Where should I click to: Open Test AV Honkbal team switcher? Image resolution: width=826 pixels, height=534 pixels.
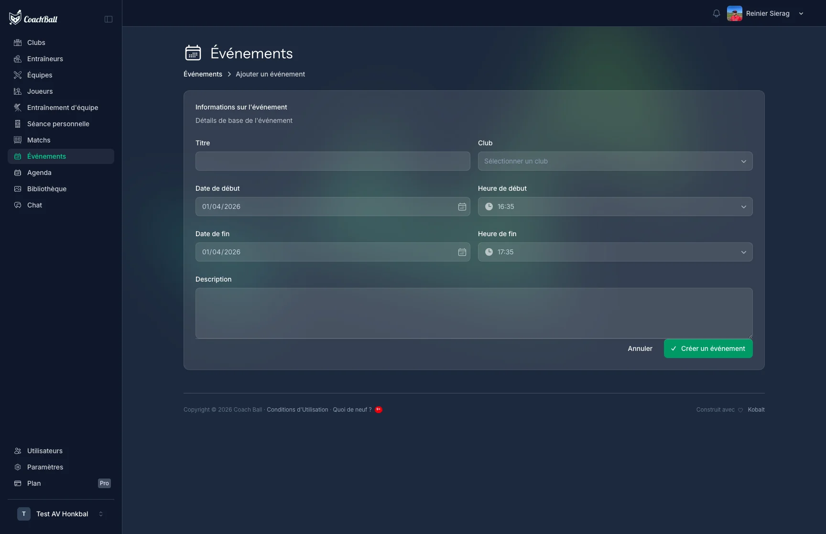61,514
